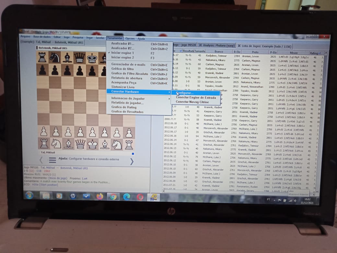Open Grafico de Rating entry
Screen dimensions: 337x253
pyautogui.click(x=139, y=107)
